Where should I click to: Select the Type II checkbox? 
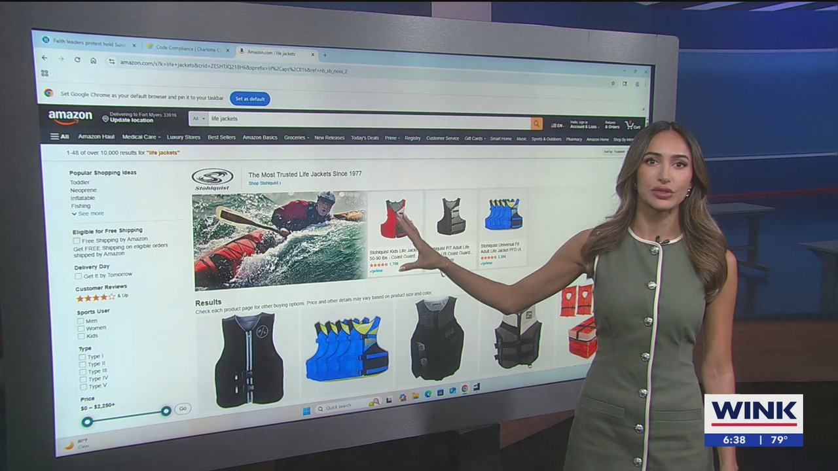pos(83,364)
